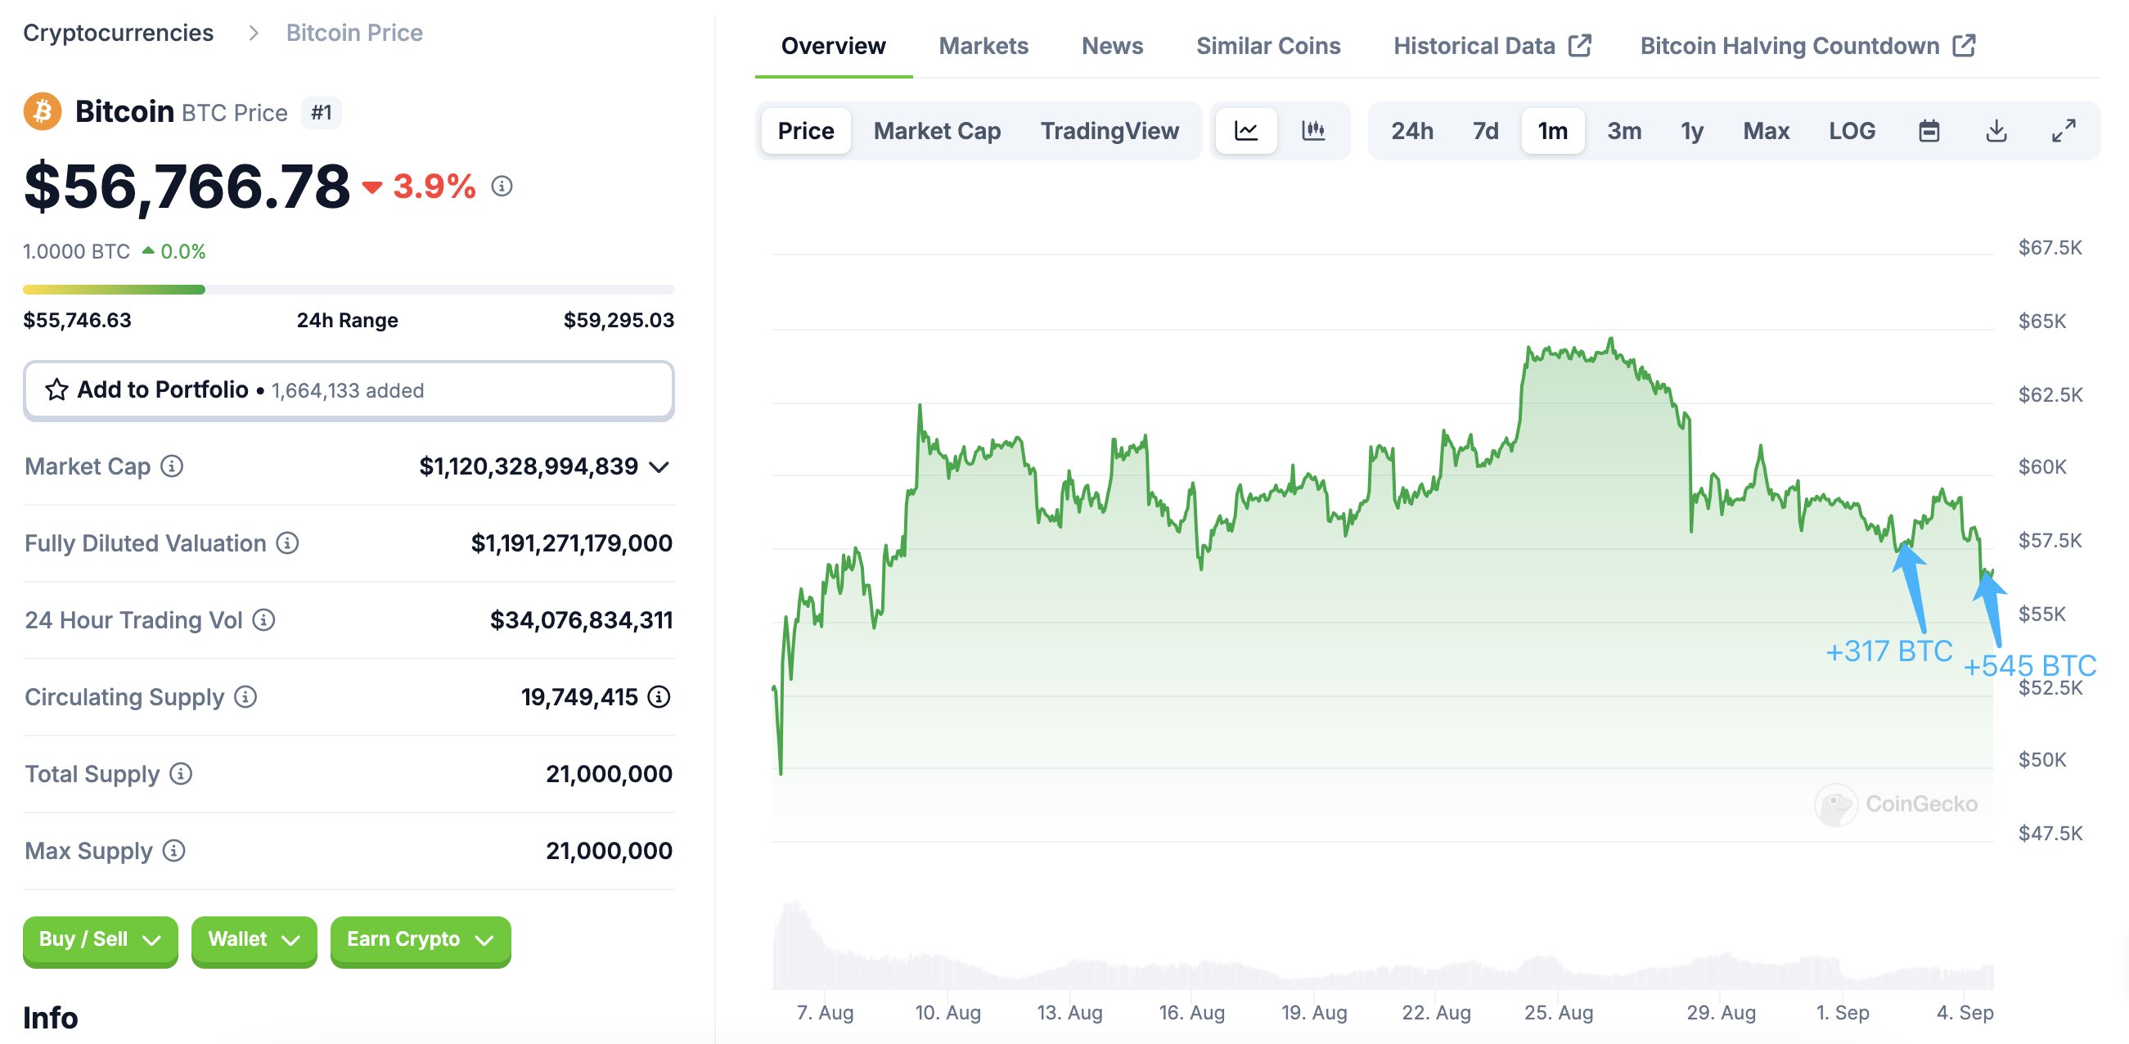Show Total Supply info icon
This screenshot has width=2129, height=1044.
point(181,774)
